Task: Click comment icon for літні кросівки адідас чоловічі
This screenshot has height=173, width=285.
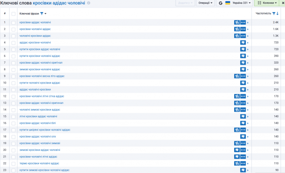Action: (x=243, y=116)
